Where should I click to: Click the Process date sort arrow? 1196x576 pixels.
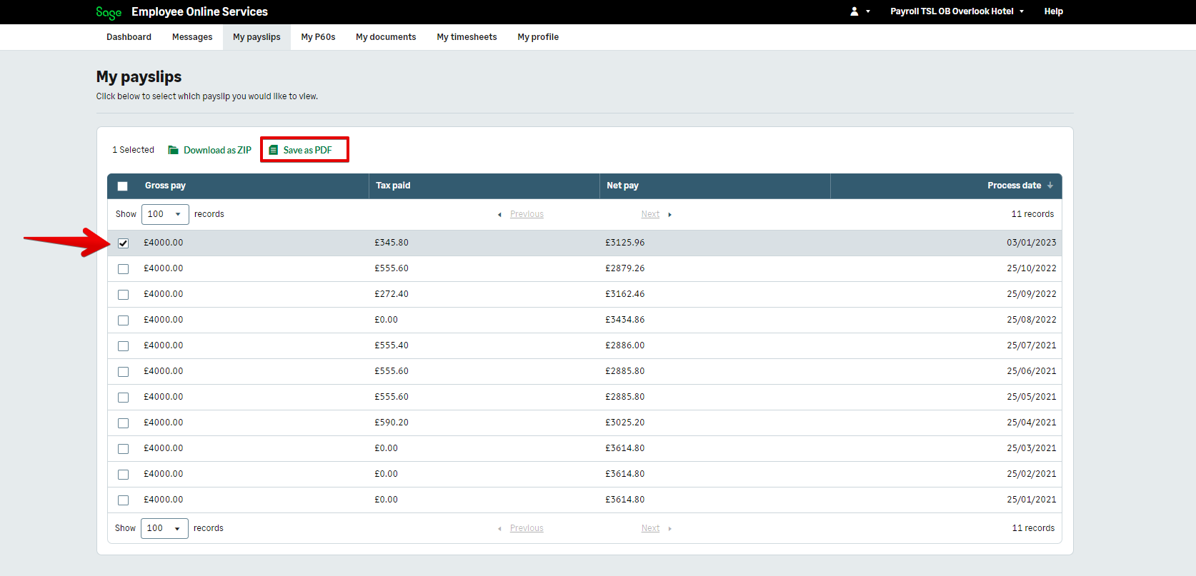(x=1050, y=186)
